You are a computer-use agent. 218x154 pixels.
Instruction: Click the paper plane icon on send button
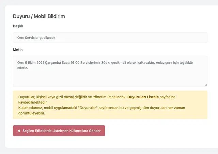pos(19,131)
